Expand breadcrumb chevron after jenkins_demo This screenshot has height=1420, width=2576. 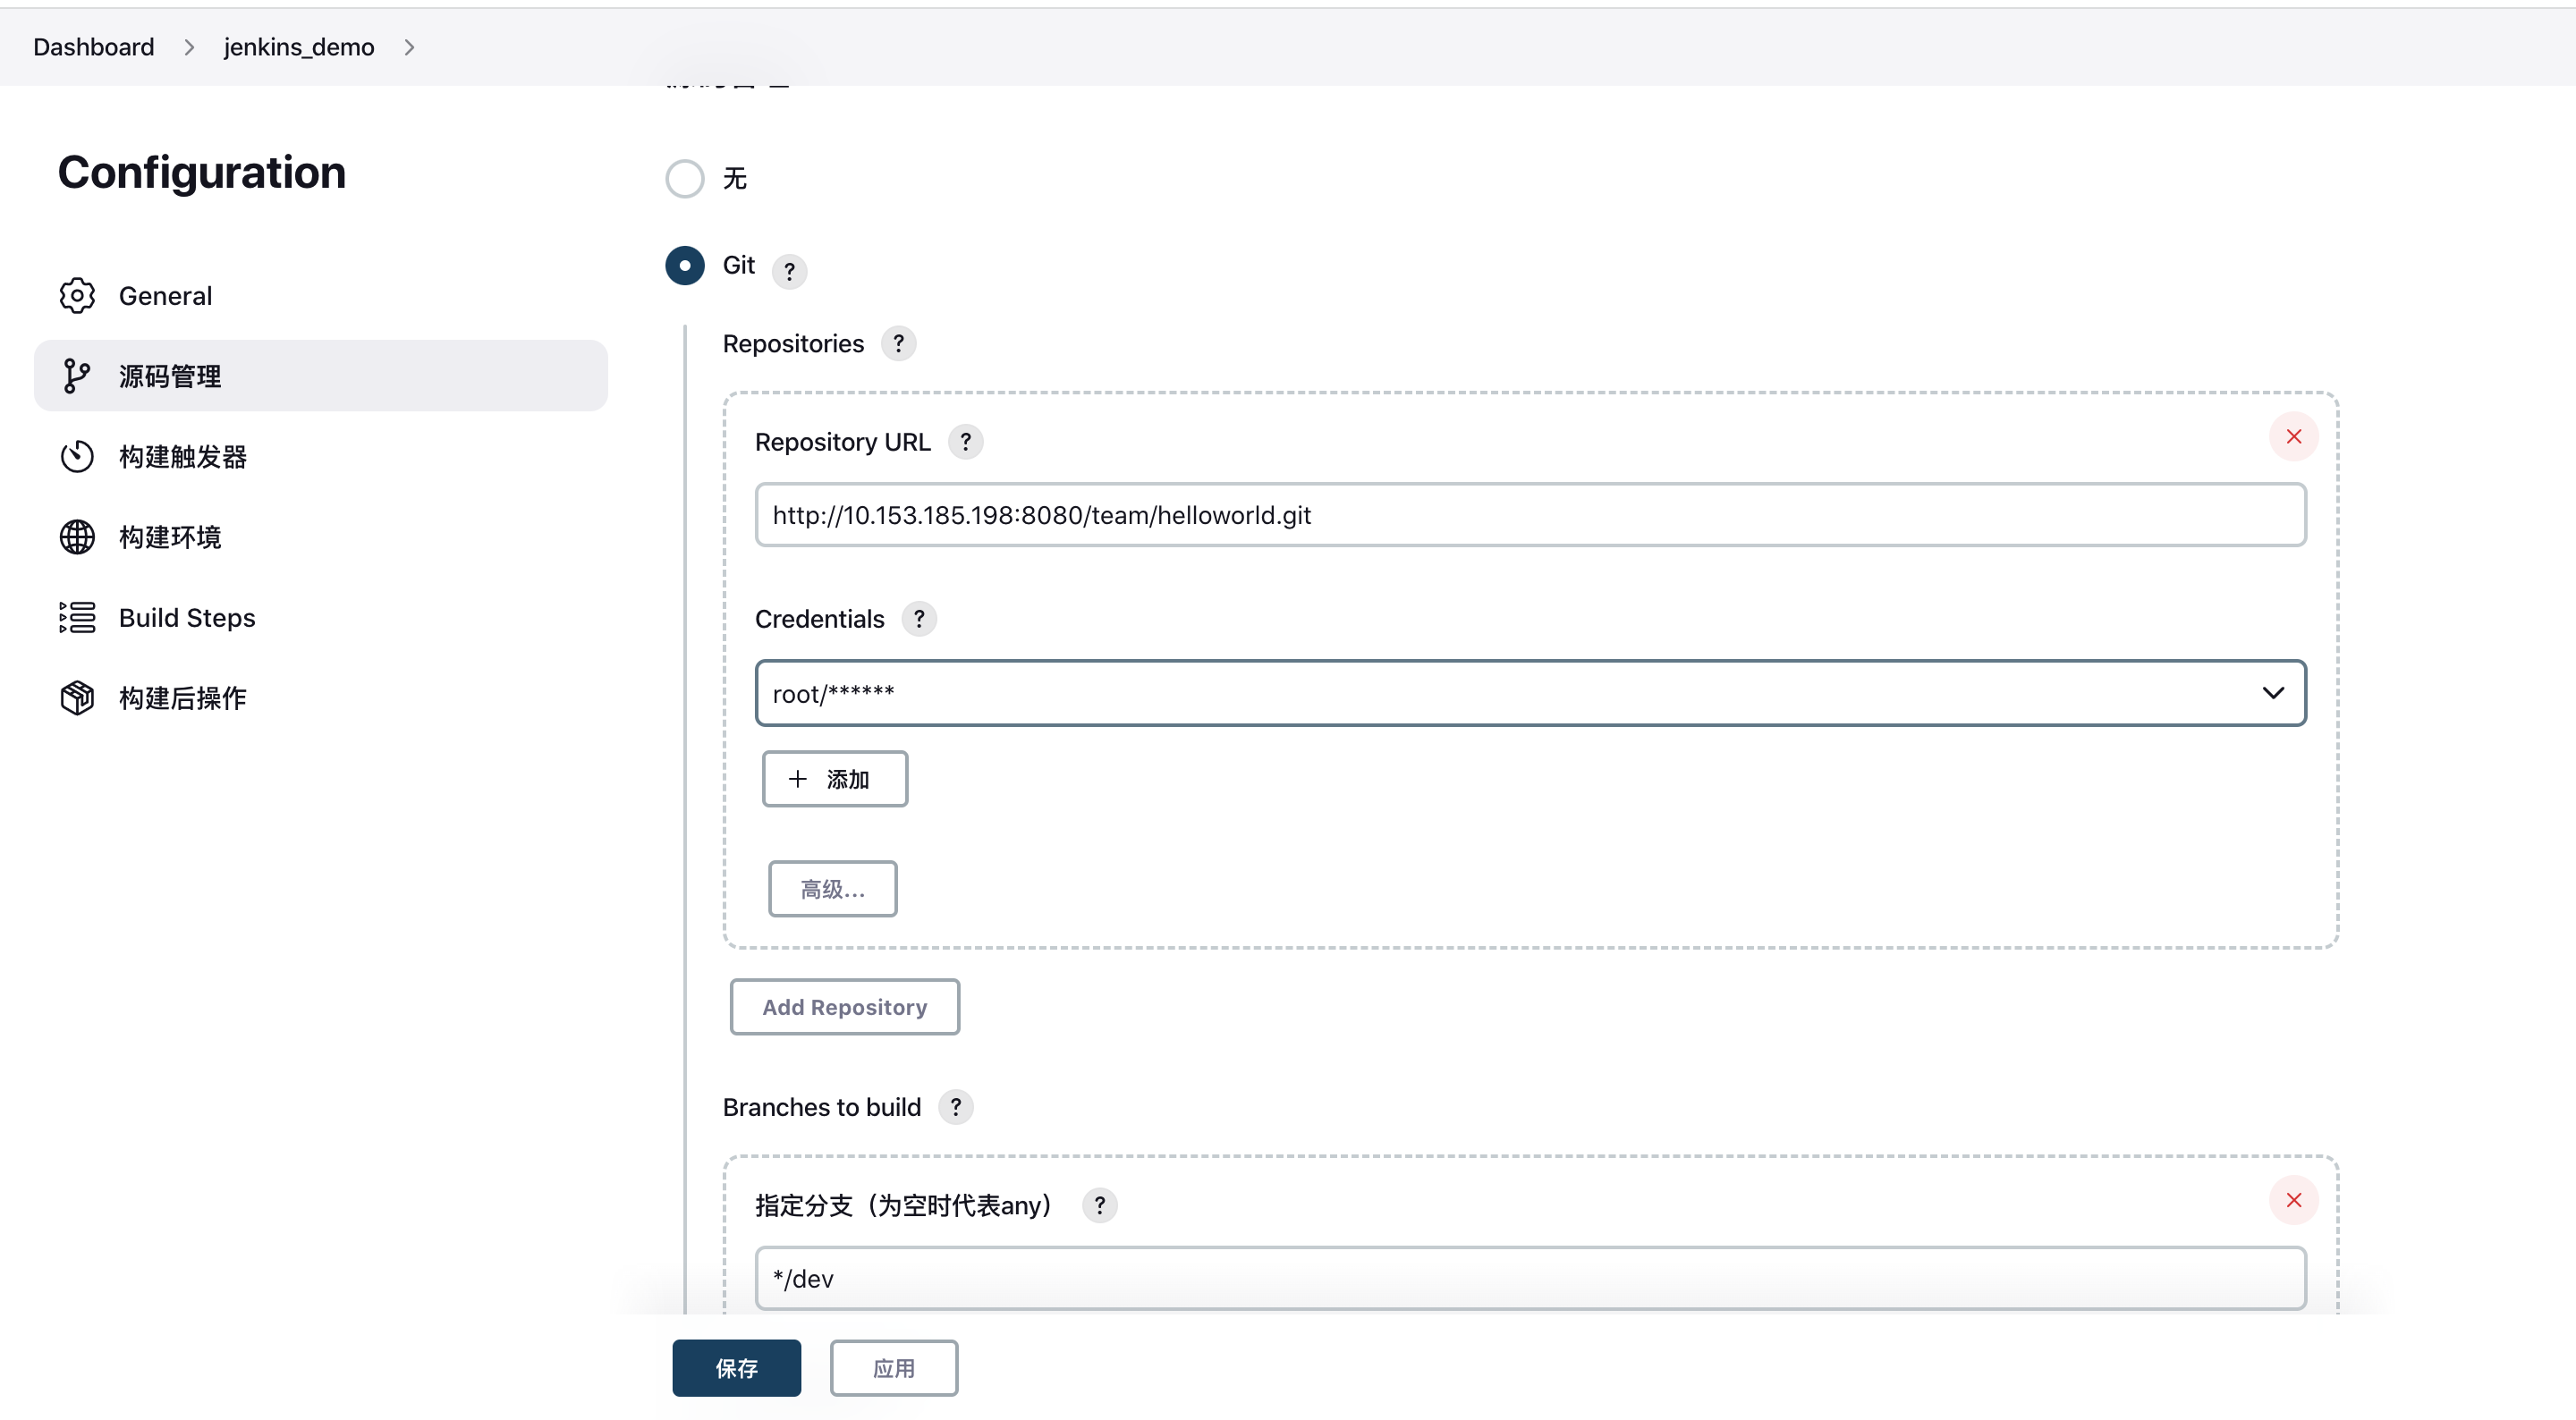click(409, 47)
